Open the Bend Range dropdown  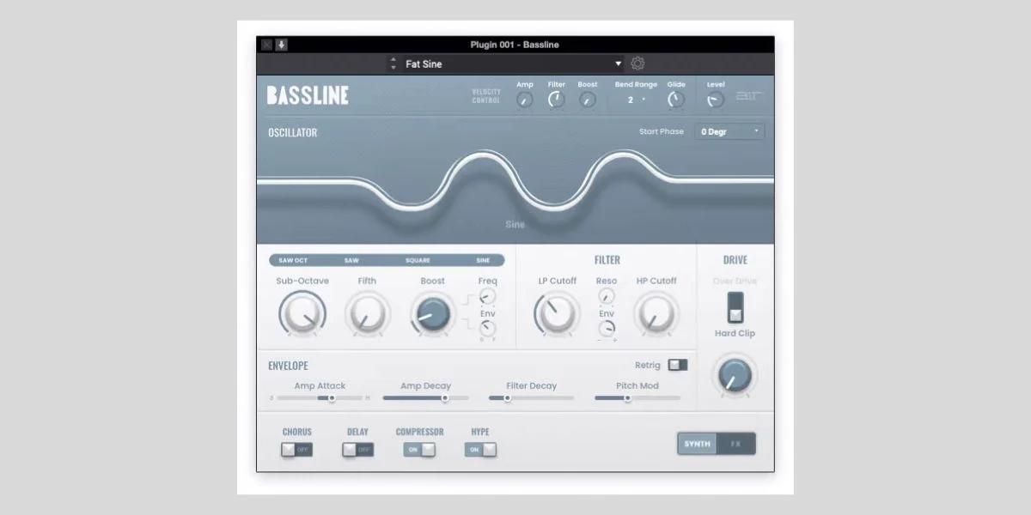click(x=636, y=100)
